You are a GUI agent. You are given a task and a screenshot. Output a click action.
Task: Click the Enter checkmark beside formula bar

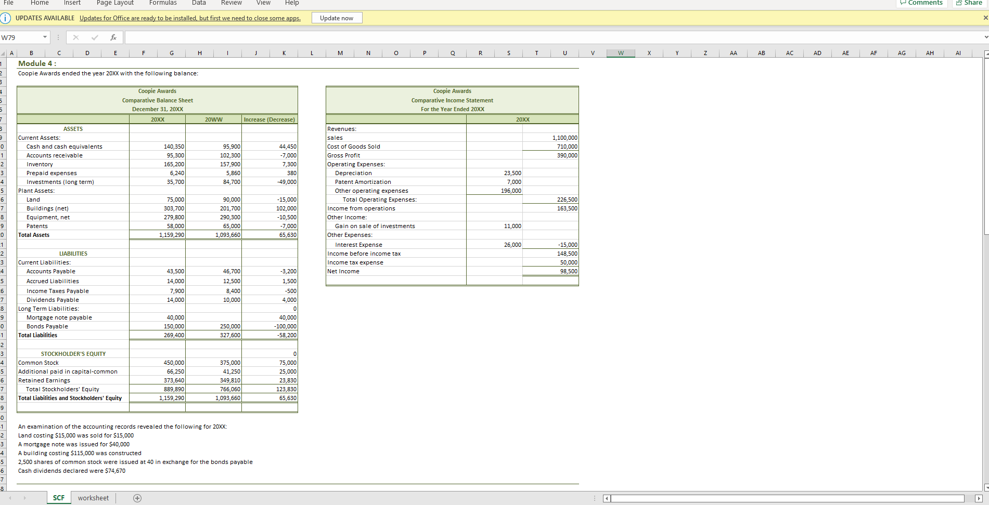click(x=95, y=37)
